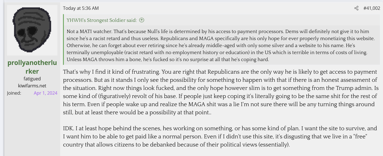The image size is (383, 156).
Task: Click the 'fatigued' user title
Action: point(32,79)
